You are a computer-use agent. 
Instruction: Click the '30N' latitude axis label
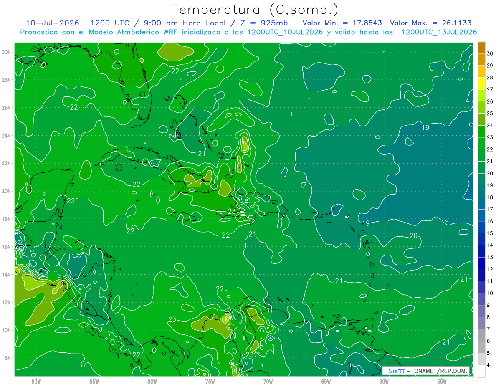coord(7,52)
